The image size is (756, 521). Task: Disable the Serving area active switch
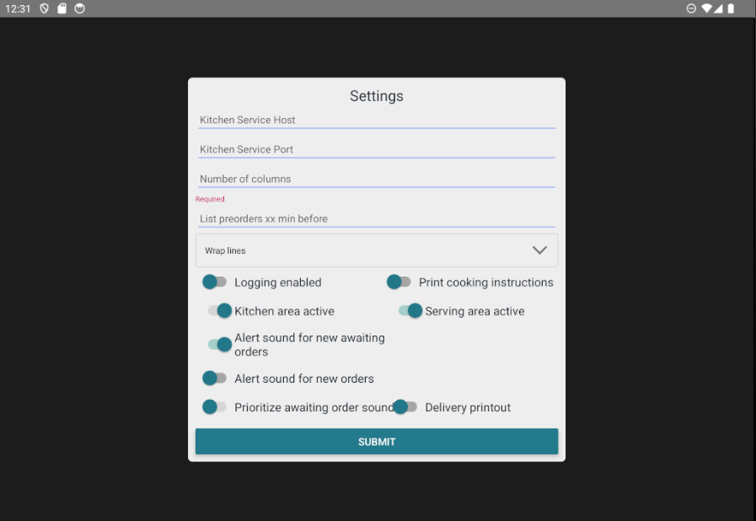[x=410, y=311]
